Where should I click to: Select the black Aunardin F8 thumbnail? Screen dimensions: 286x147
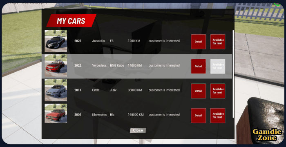[x=56, y=41]
